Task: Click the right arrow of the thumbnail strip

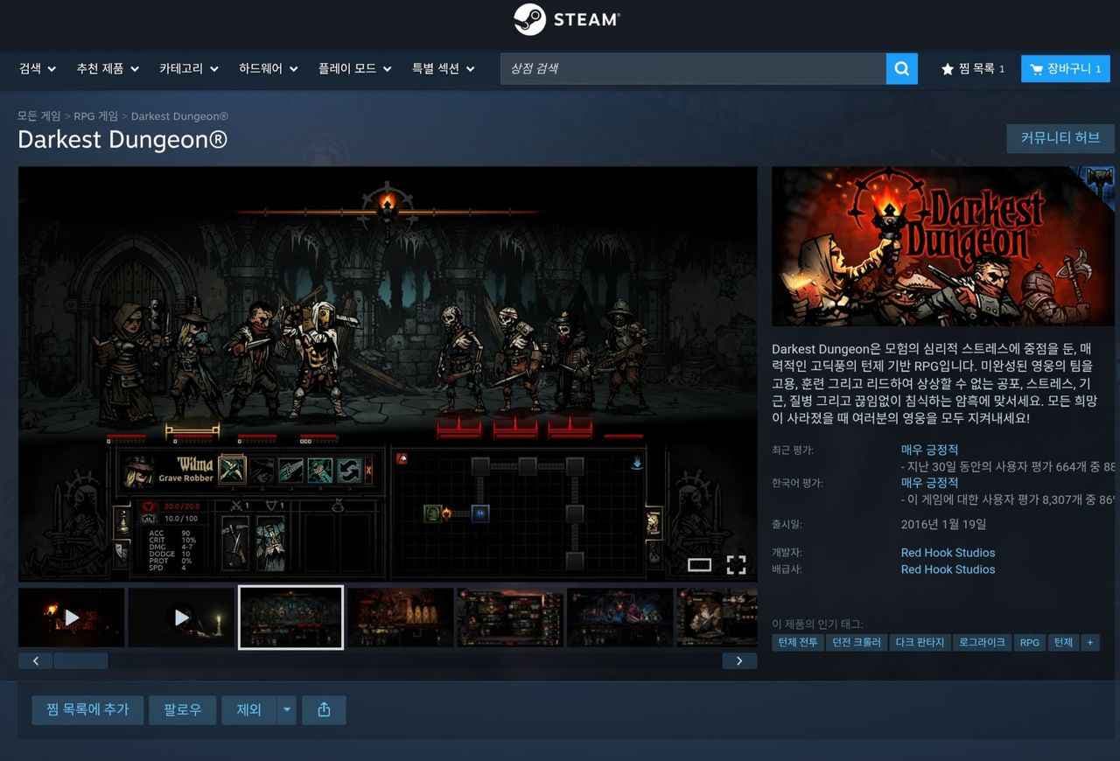Action: click(739, 660)
